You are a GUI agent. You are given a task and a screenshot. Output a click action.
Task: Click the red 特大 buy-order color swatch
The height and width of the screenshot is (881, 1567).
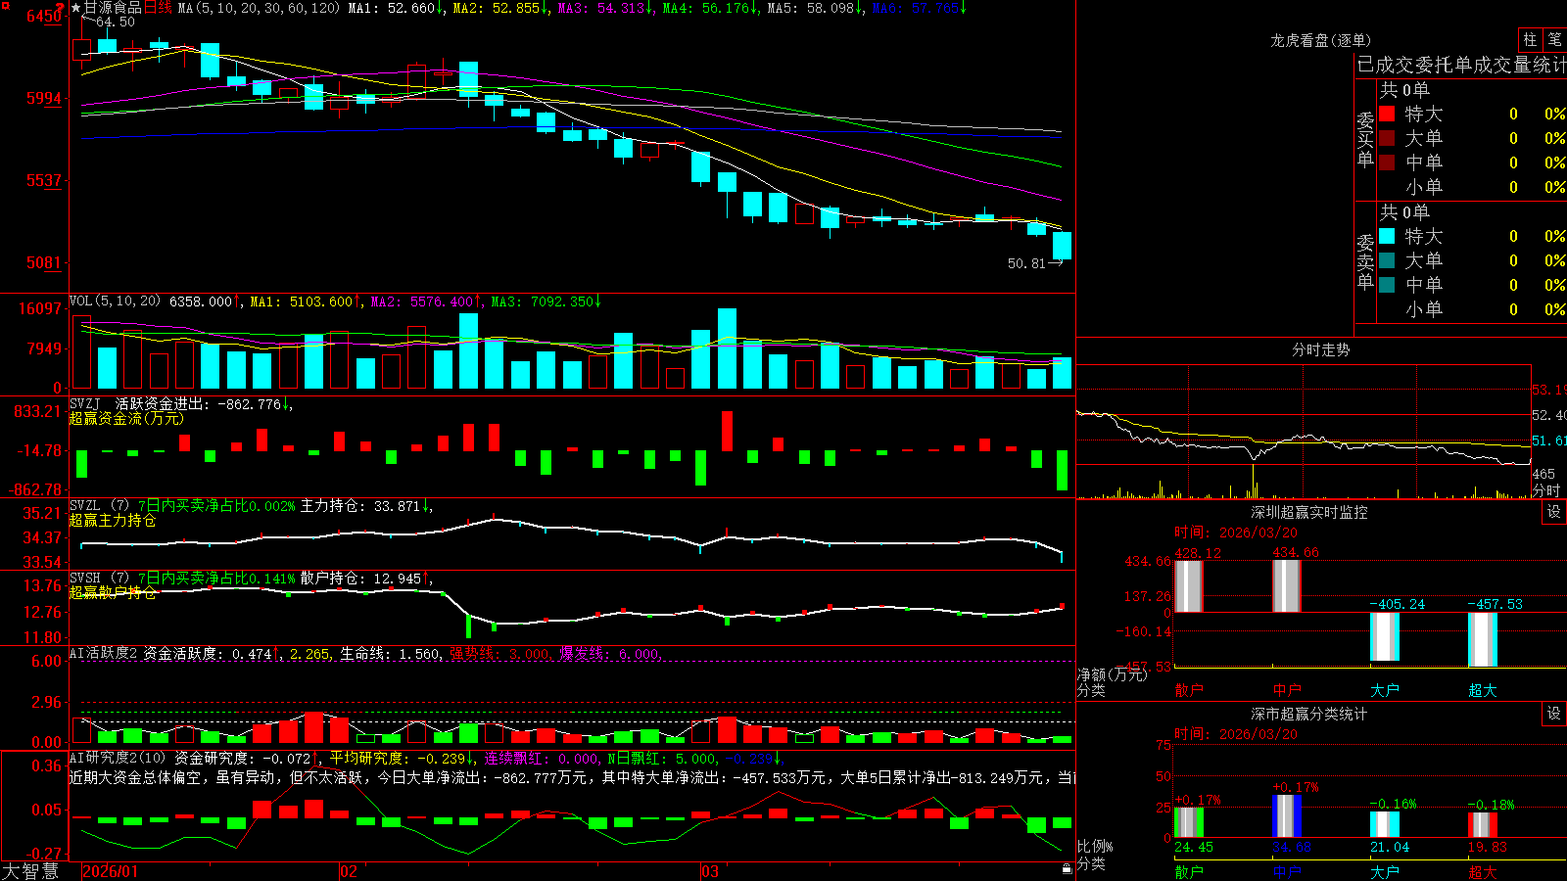1387,114
